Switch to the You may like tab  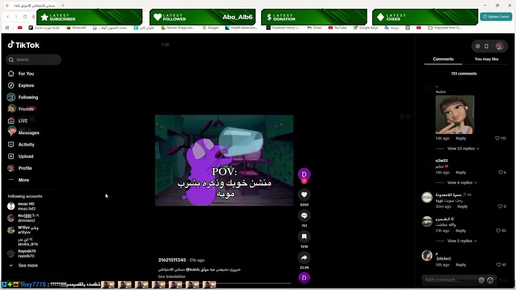(x=486, y=59)
